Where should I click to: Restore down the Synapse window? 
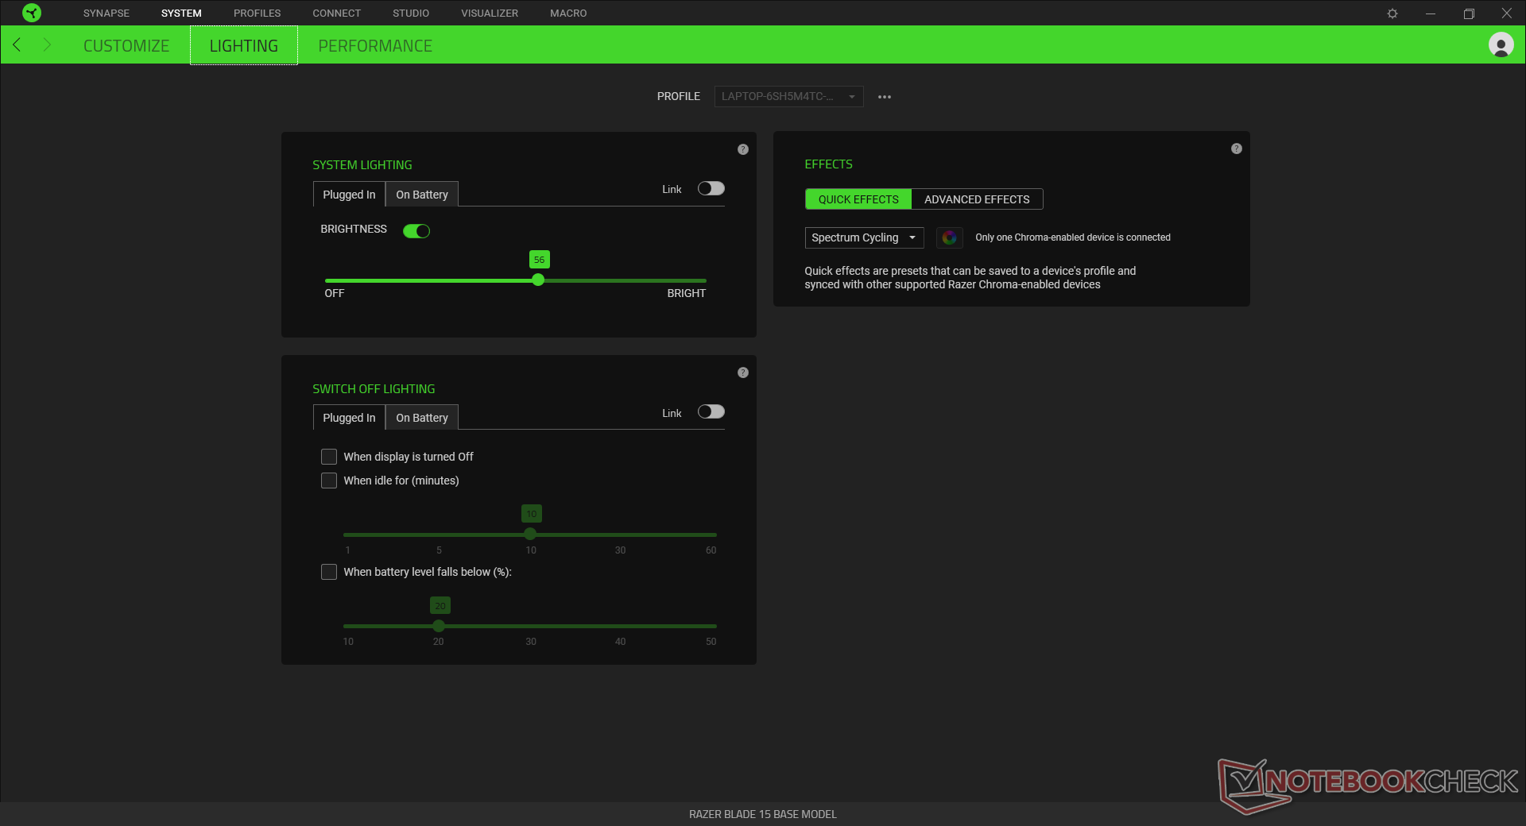tap(1469, 14)
